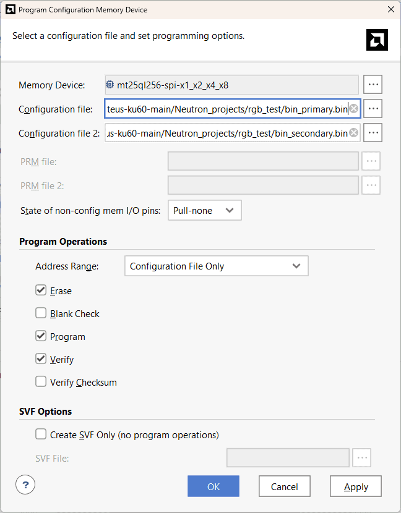The image size is (401, 513).
Task: Close the Program Configuration Memory Device dialog
Action: (x=390, y=10)
